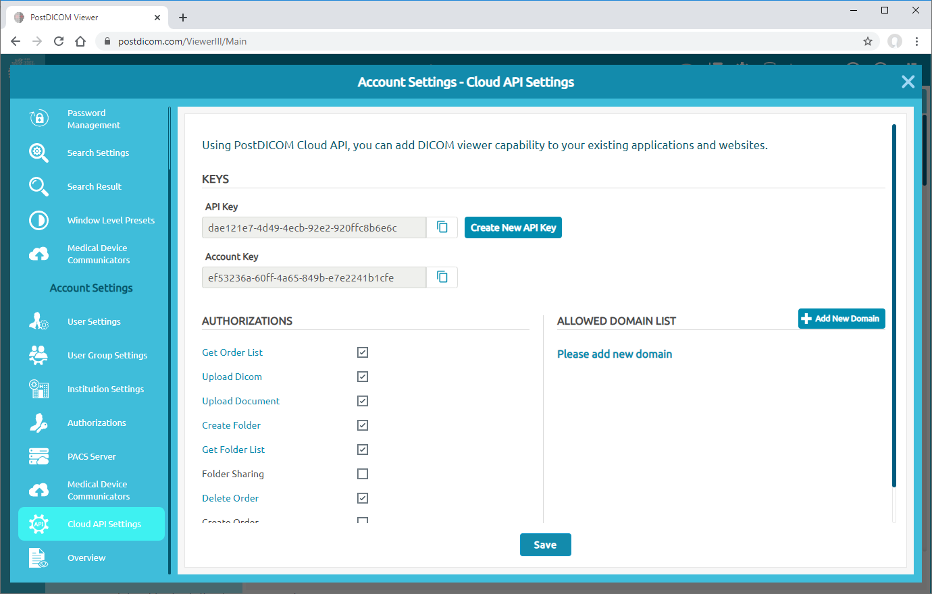Screen dimensions: 932x594
Task: Click the Password Management lock icon
Action: click(39, 118)
